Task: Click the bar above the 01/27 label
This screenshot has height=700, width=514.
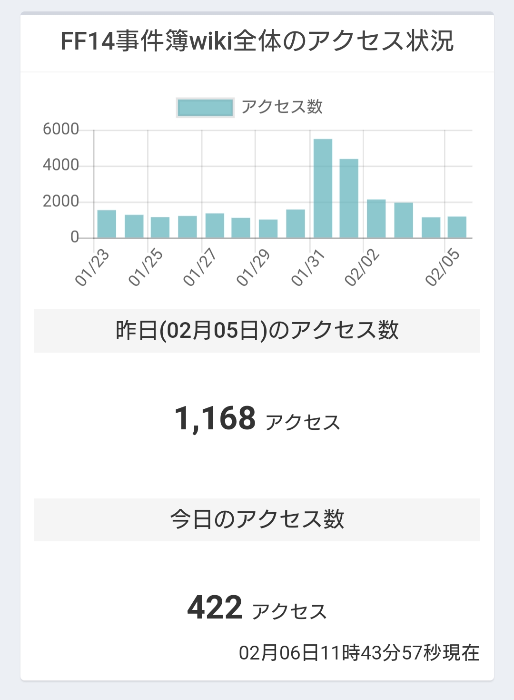Action: tap(215, 225)
